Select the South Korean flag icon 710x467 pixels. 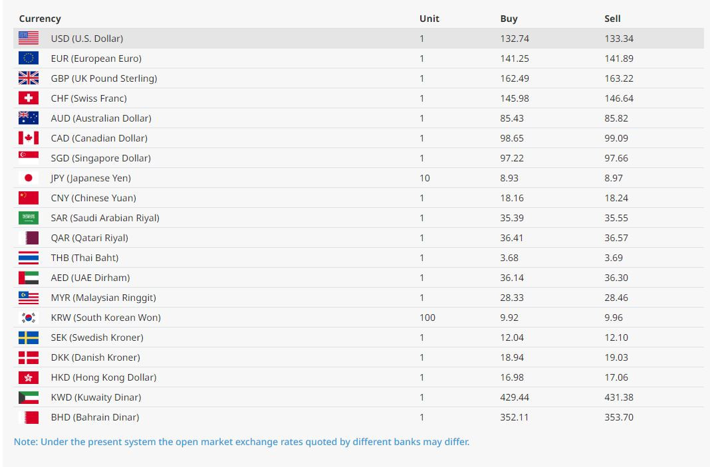[29, 318]
